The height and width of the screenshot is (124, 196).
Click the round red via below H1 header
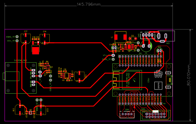click(x=134, y=107)
